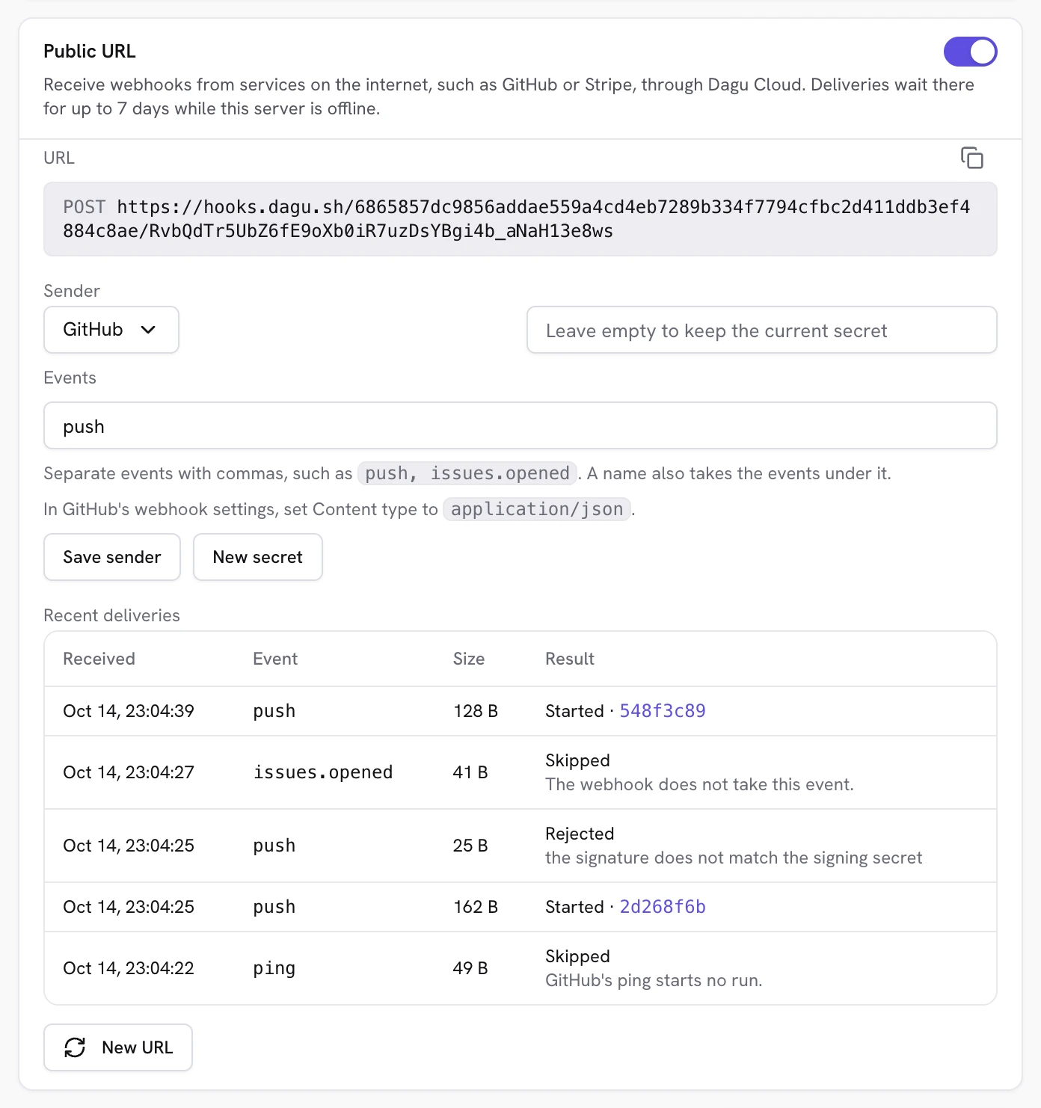Image resolution: width=1041 pixels, height=1108 pixels.
Task: Regenerate with the New URL button
Action: click(118, 1047)
